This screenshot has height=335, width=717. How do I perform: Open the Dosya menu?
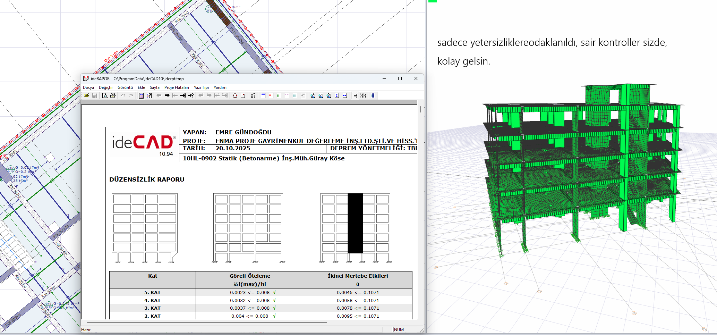tap(88, 87)
